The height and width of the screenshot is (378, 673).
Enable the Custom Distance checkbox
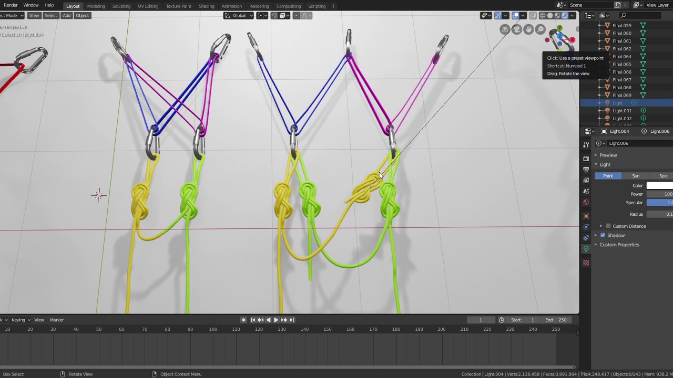[x=608, y=226]
